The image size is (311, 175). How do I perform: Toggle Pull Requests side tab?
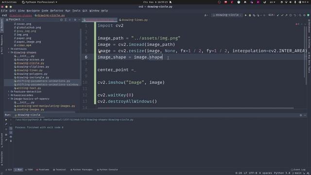pos(2,45)
